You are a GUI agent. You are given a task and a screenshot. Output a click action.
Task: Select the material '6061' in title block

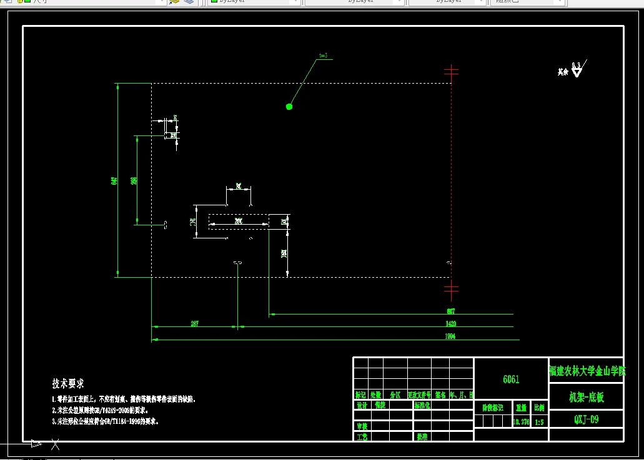click(x=512, y=379)
